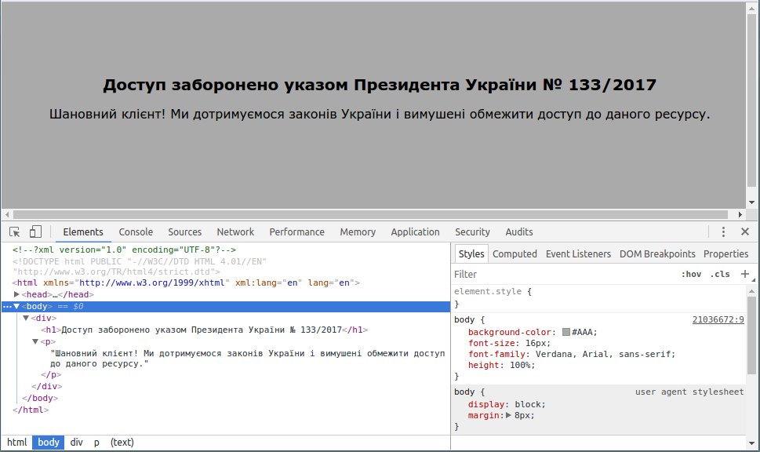Switch to the Console tab
The height and width of the screenshot is (452, 760).
(x=135, y=231)
